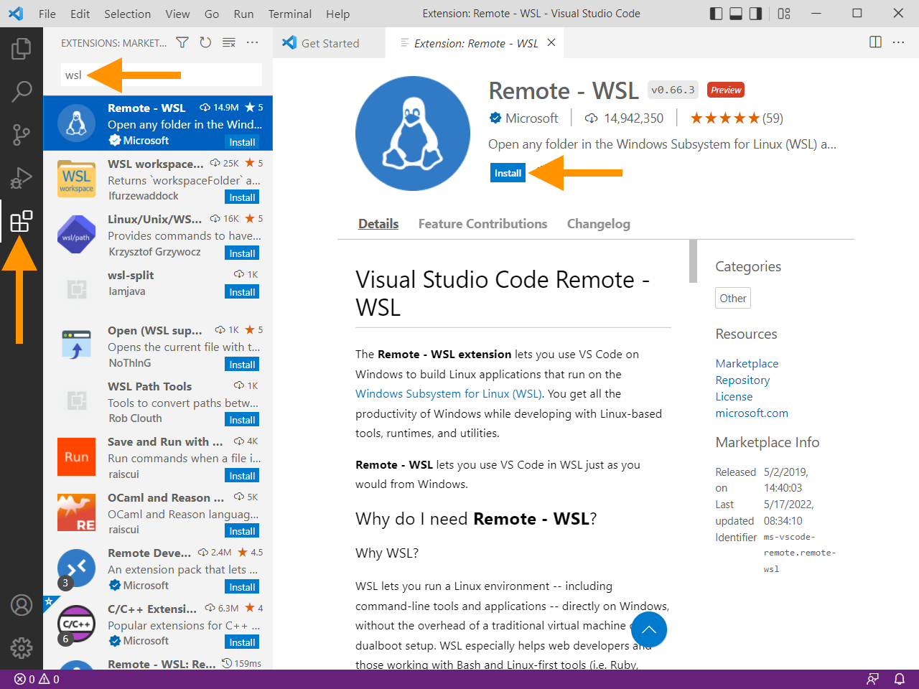Install the Remote Development extension pack
Viewport: 919px width, 689px height.
click(x=242, y=587)
